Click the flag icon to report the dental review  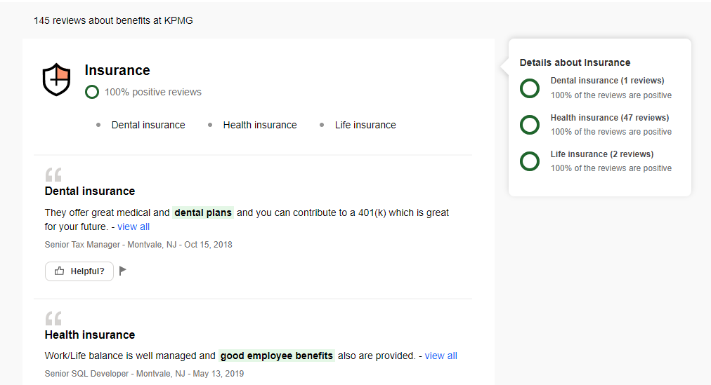[122, 271]
